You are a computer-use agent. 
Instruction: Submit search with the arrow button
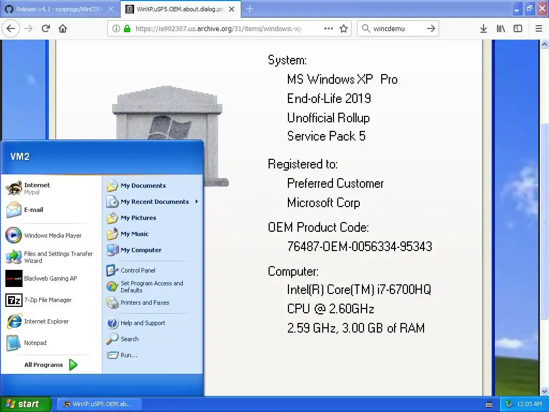pyautogui.click(x=431, y=28)
